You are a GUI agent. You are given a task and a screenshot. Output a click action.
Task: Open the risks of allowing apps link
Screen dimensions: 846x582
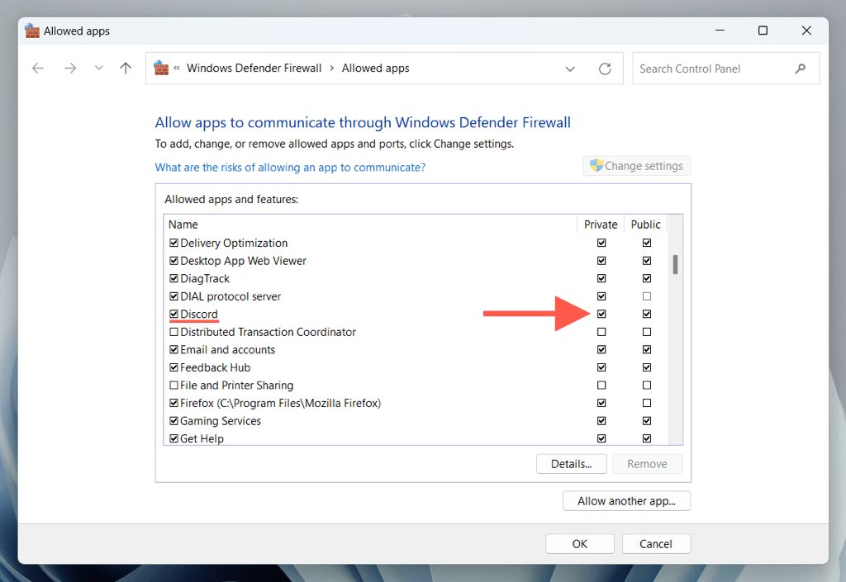pyautogui.click(x=290, y=167)
